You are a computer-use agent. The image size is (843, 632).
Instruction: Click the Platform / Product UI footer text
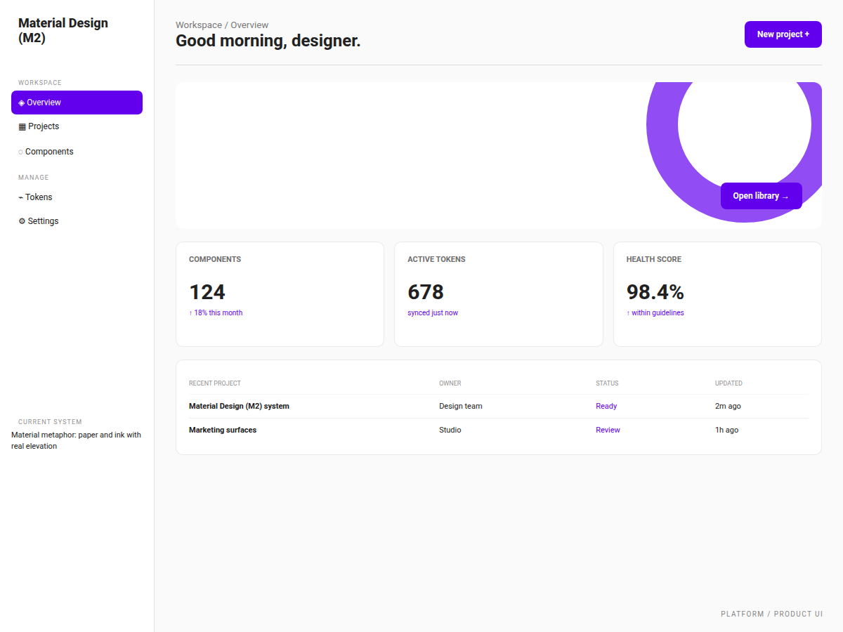coord(771,614)
